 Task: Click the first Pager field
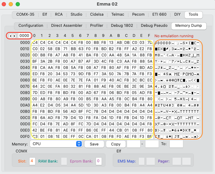click(177, 161)
